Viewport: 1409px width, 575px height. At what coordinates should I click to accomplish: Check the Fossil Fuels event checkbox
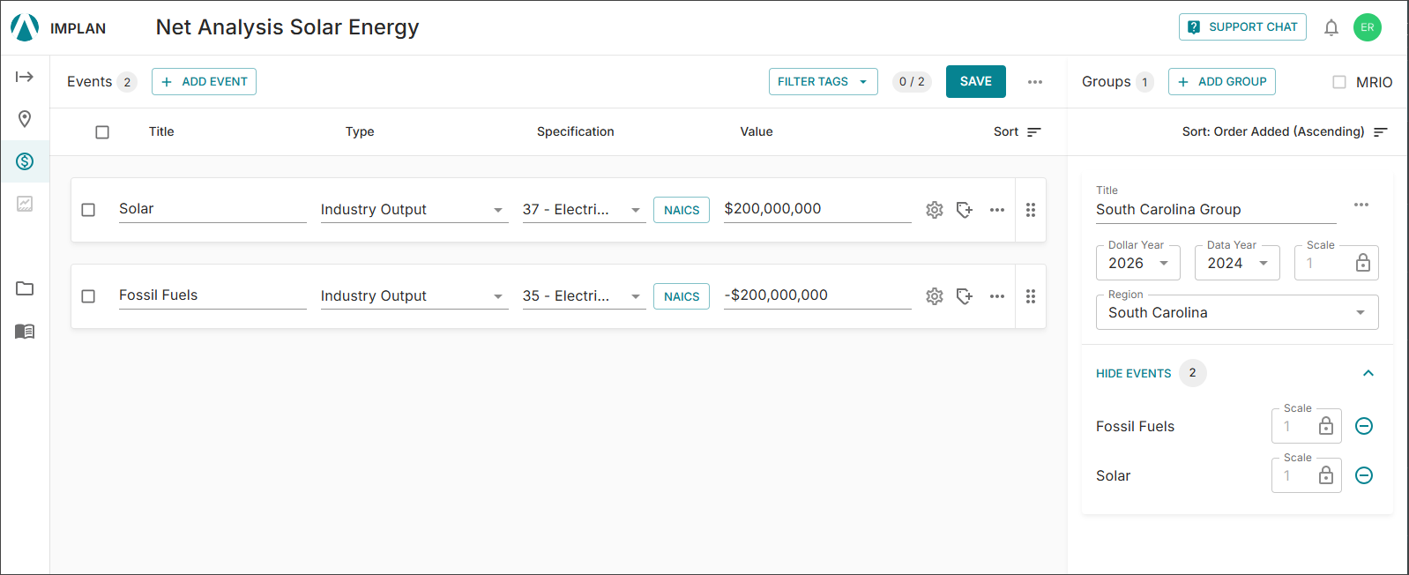point(88,296)
